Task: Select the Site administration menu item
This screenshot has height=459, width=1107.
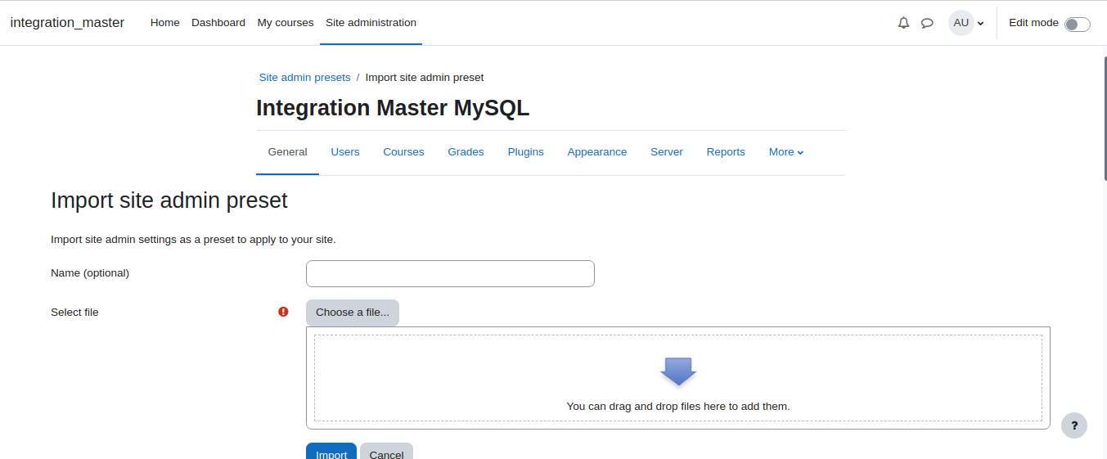Action: (371, 23)
